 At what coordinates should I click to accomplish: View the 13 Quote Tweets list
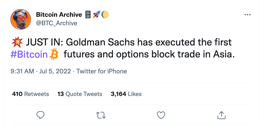[x=80, y=94]
